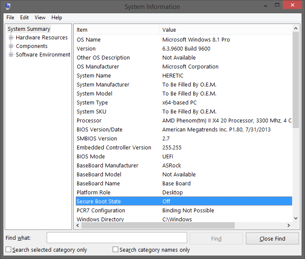Click the value 6.3.9600 Build 9600
The width and height of the screenshot is (305, 259).
coord(186,49)
